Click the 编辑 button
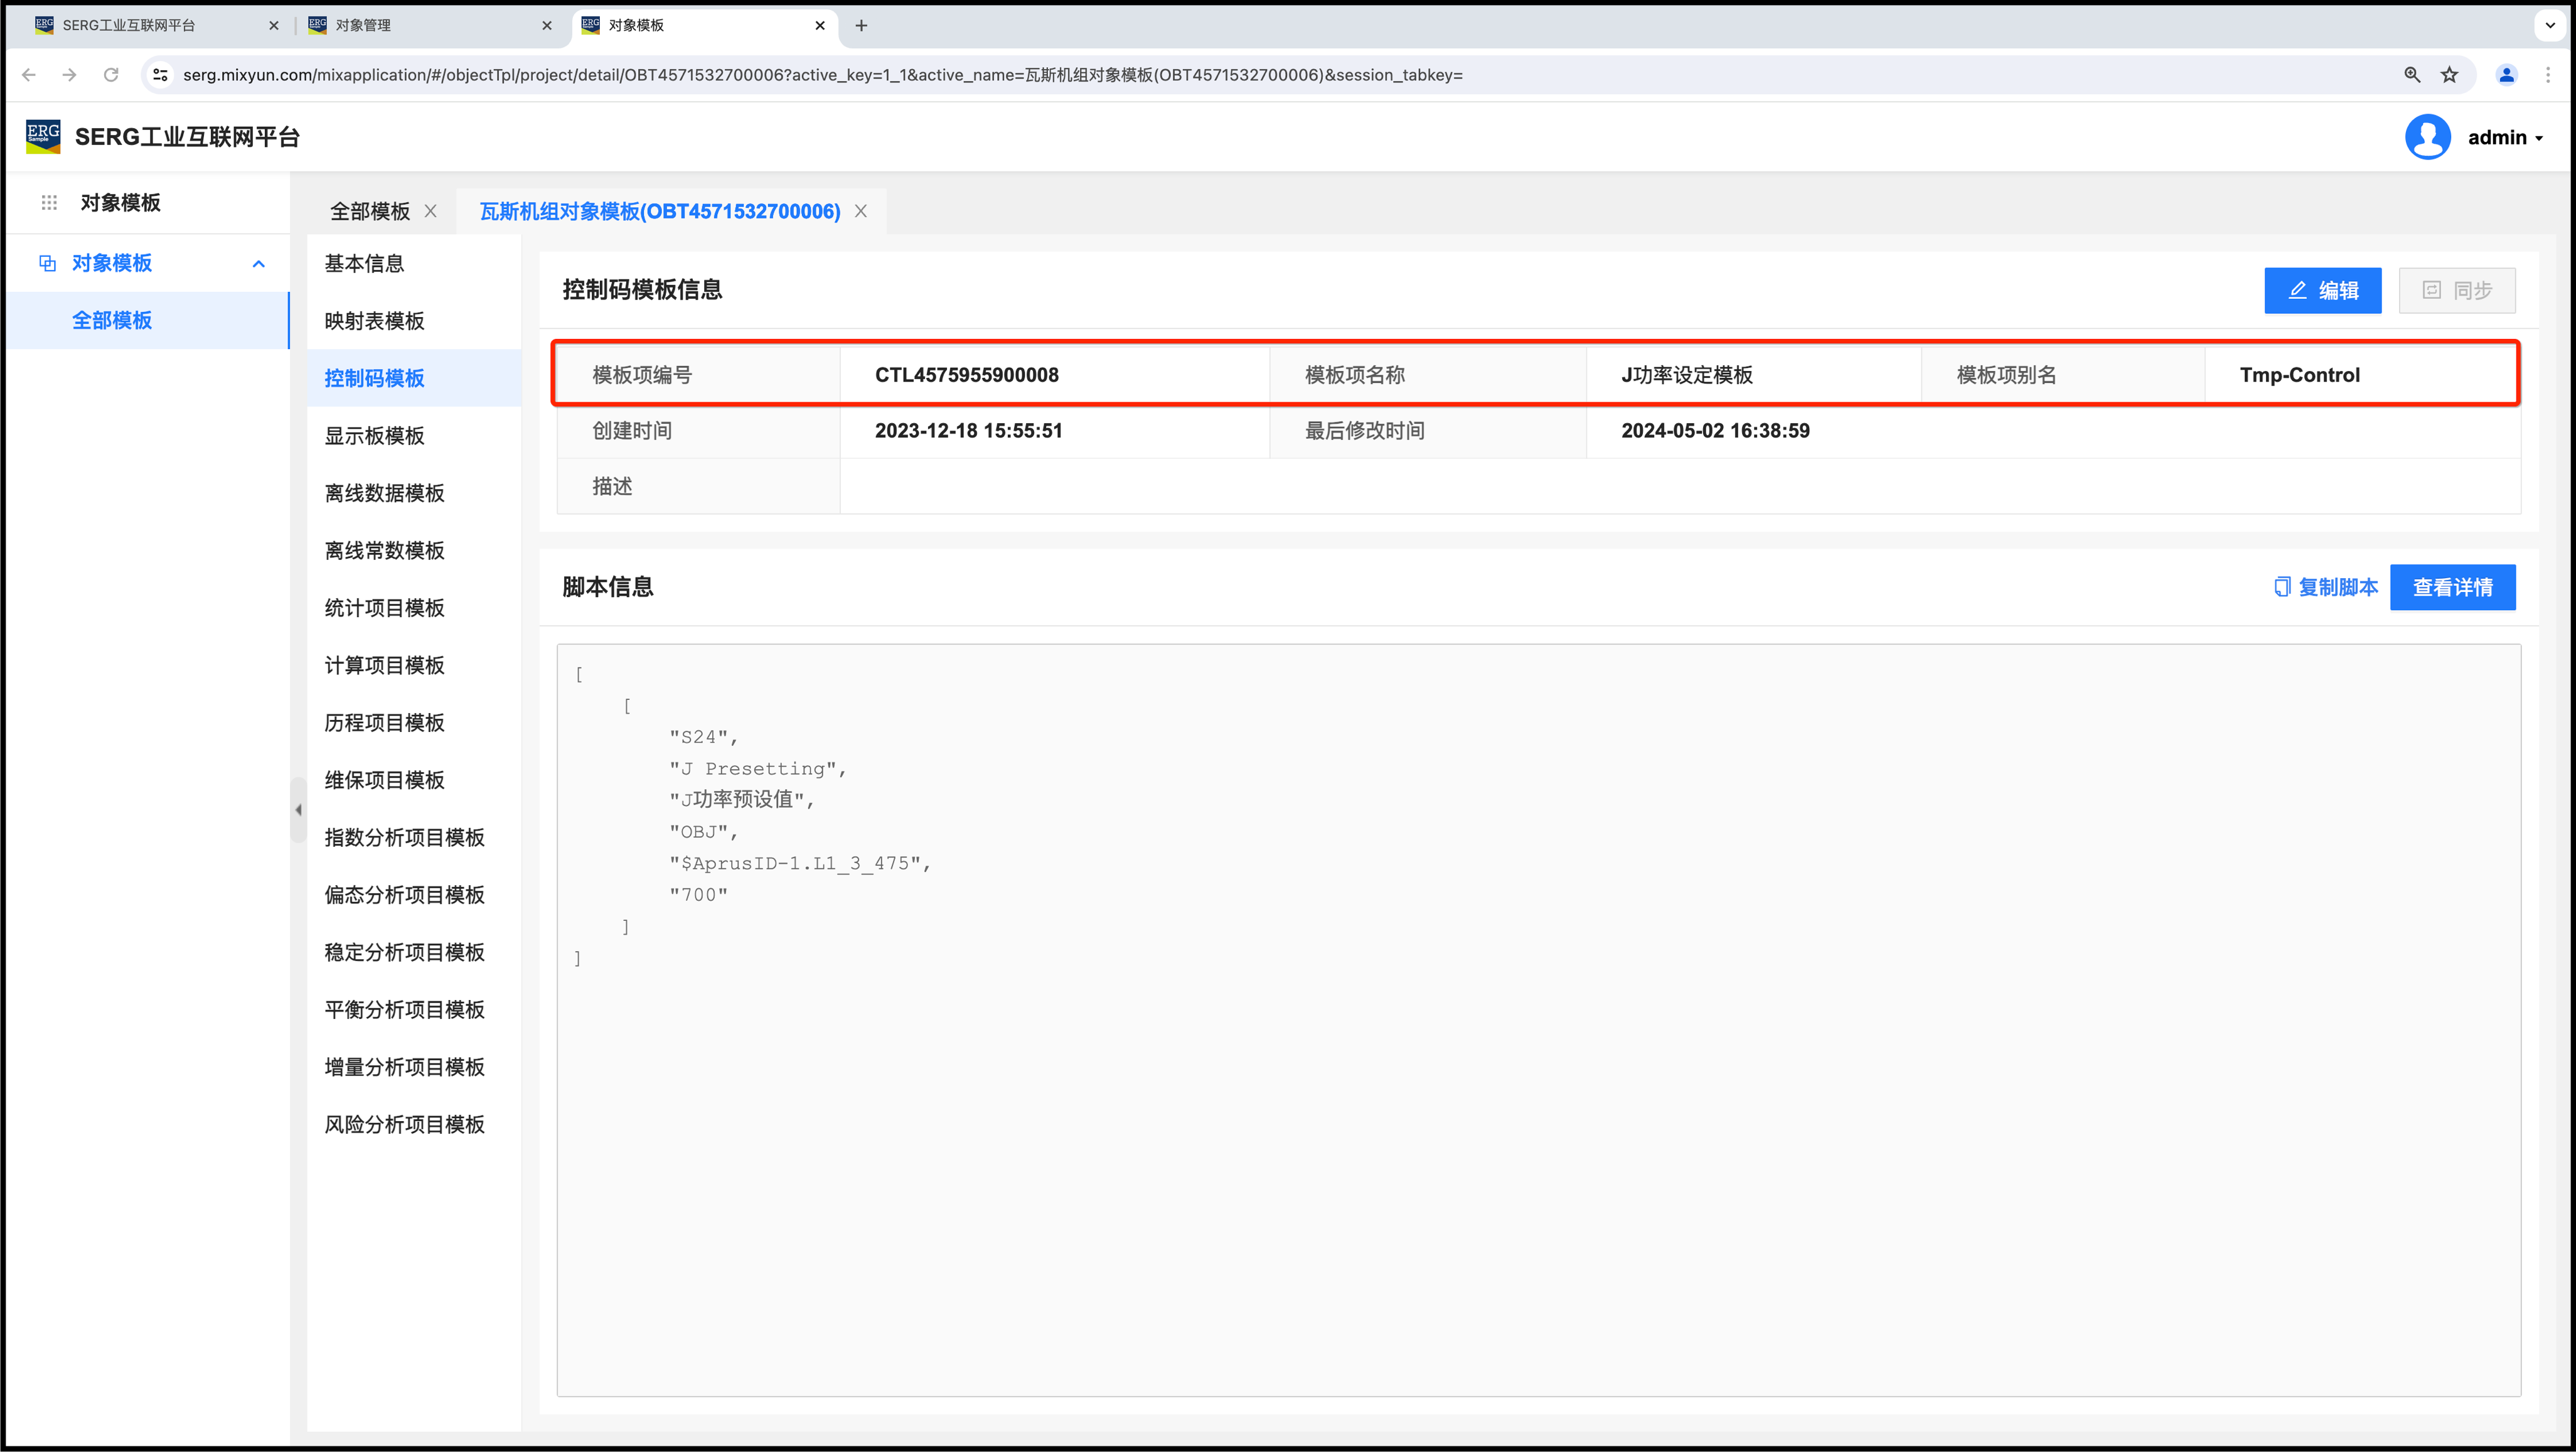Image resolution: width=2576 pixels, height=1452 pixels. pos(2322,290)
